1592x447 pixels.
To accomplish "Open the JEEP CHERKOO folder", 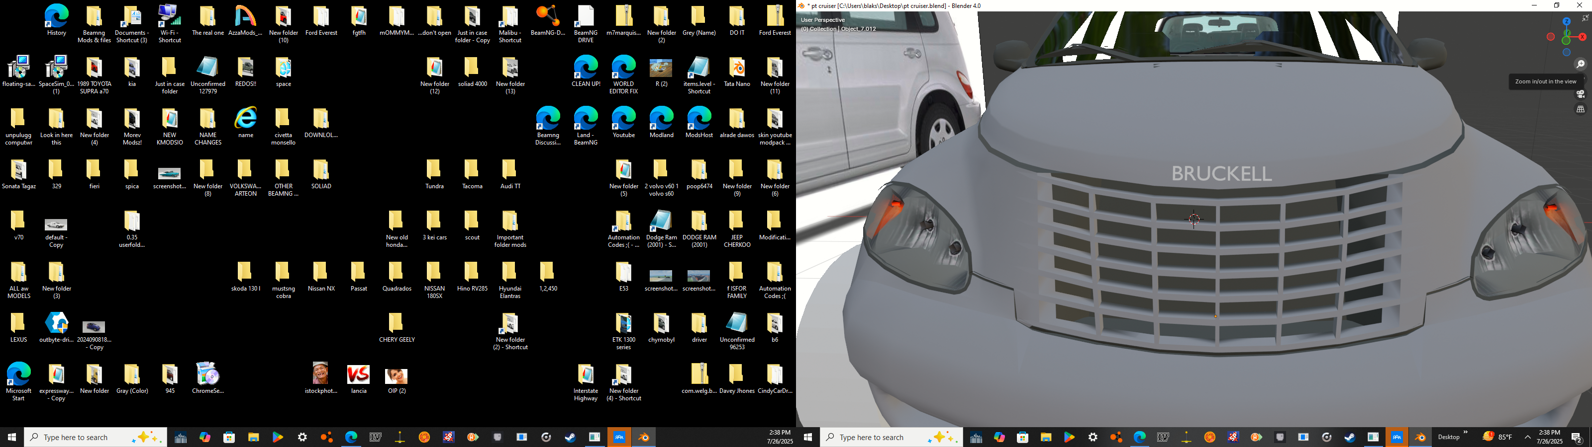I will point(737,228).
